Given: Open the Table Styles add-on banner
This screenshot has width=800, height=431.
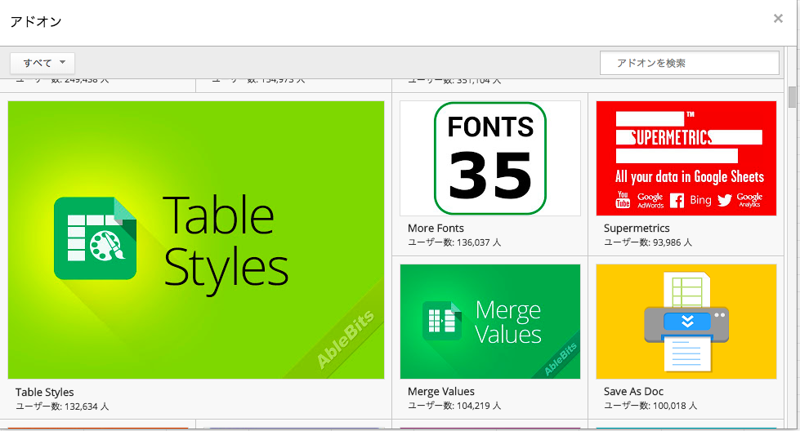Looking at the screenshot, I should click(x=196, y=240).
